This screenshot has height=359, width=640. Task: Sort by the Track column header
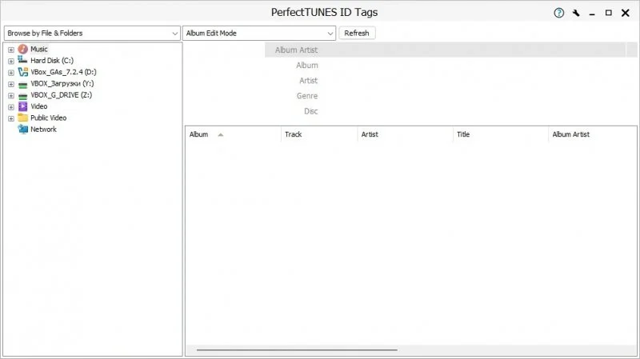(318, 134)
